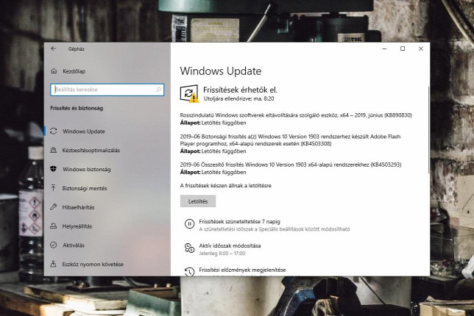The image size is (474, 316).
Task: Click the 'Windows Update' page title
Action: point(221,71)
